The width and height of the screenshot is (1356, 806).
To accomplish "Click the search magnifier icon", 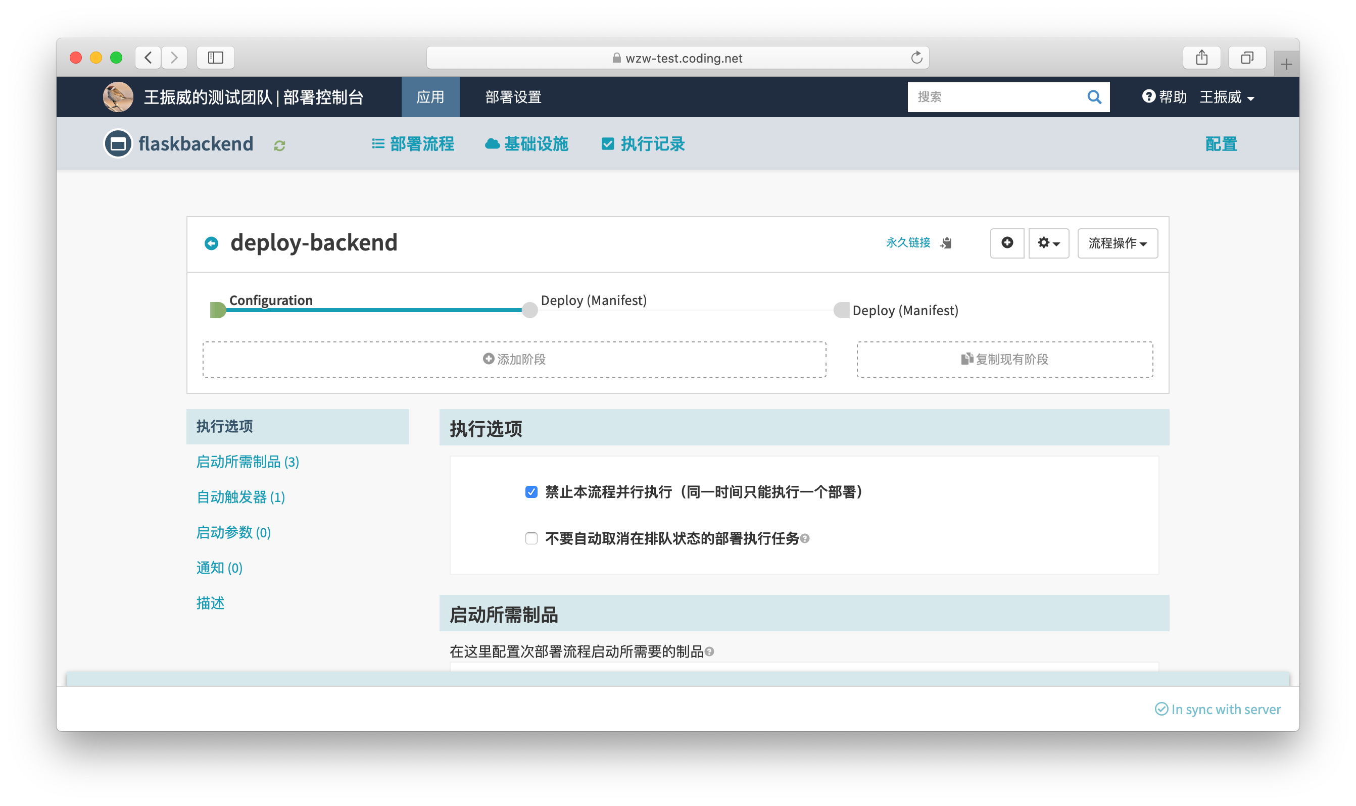I will pyautogui.click(x=1094, y=97).
